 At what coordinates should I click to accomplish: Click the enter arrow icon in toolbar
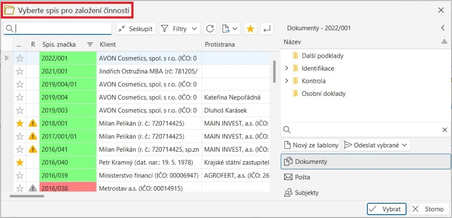pos(266,29)
